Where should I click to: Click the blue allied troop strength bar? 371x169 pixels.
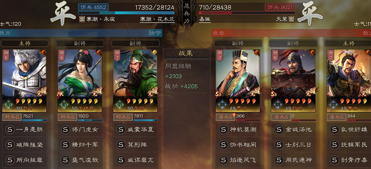pyautogui.click(x=126, y=13)
